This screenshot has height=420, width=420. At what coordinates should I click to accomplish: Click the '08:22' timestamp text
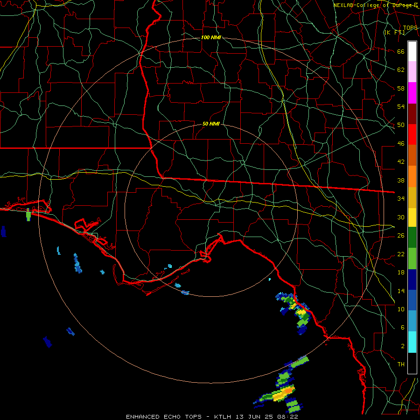point(288,417)
